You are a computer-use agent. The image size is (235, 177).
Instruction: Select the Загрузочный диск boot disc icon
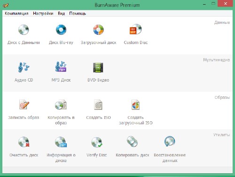98,29
